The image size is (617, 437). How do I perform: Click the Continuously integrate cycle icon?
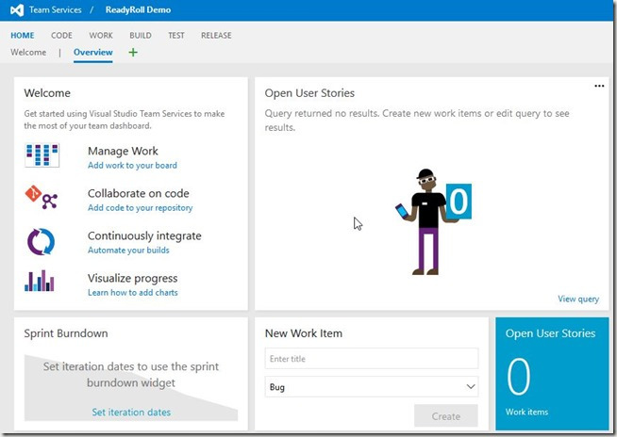pos(41,241)
